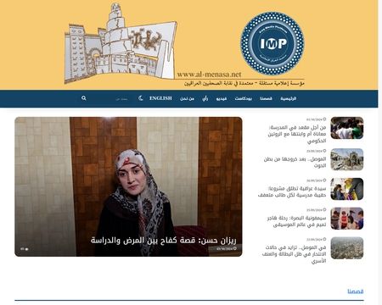Image resolution: width=382 pixels, height=305 pixels.
Task: Click the clock icon above Basra symphony article
Action: tap(324, 210)
